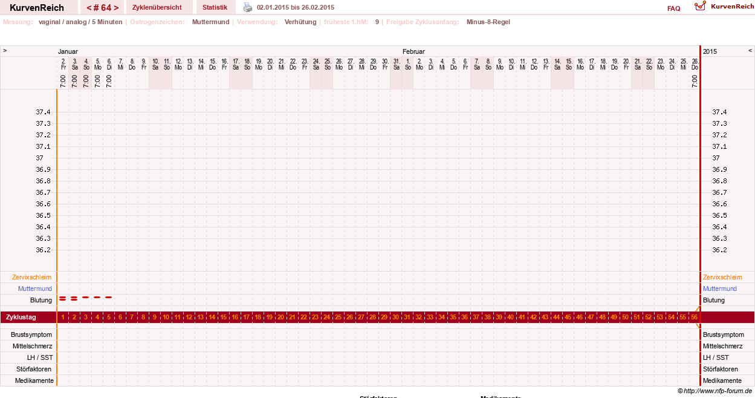Click the 14. Sa date column header in February
The height and width of the screenshot is (398, 755).
(x=557, y=64)
